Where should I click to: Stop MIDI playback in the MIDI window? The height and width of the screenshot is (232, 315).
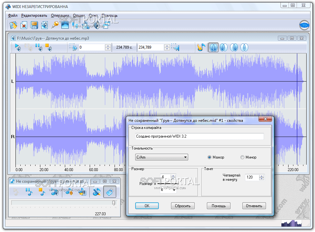[x=42, y=192]
